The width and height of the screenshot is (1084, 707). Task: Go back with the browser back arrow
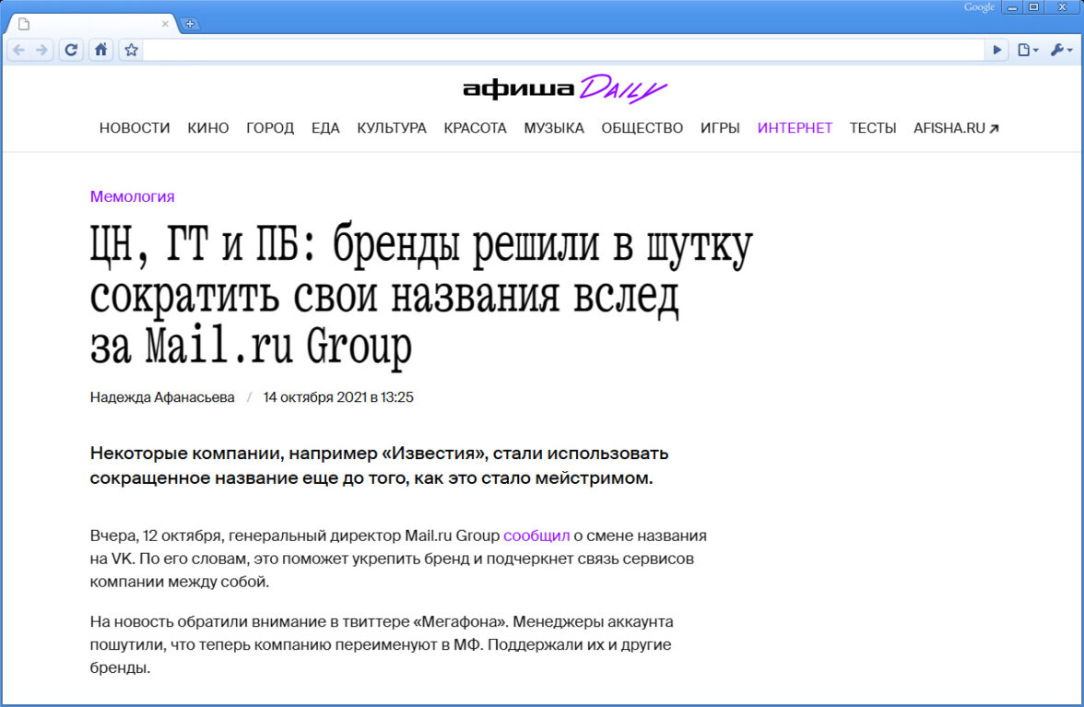pos(19,50)
